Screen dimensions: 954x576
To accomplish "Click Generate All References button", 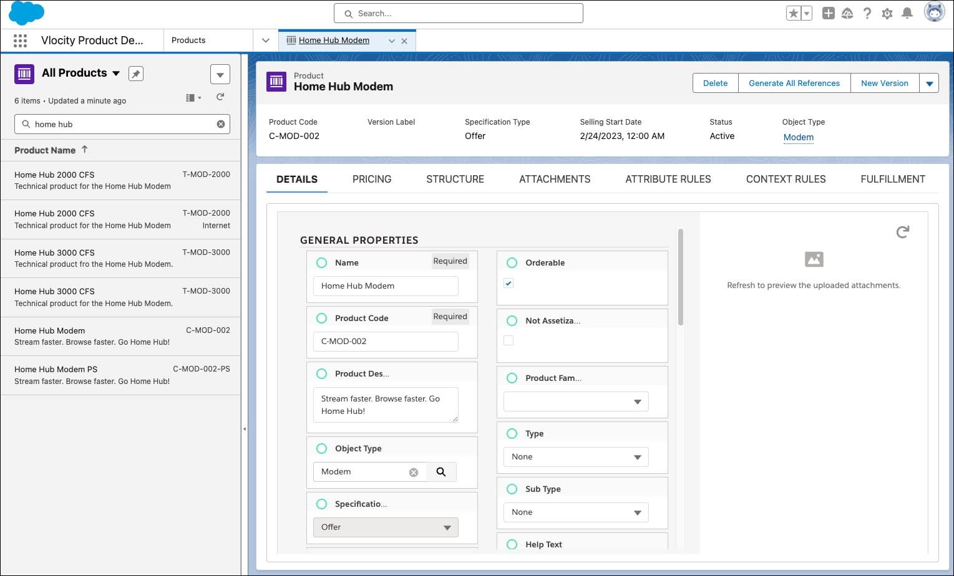I will tap(794, 83).
